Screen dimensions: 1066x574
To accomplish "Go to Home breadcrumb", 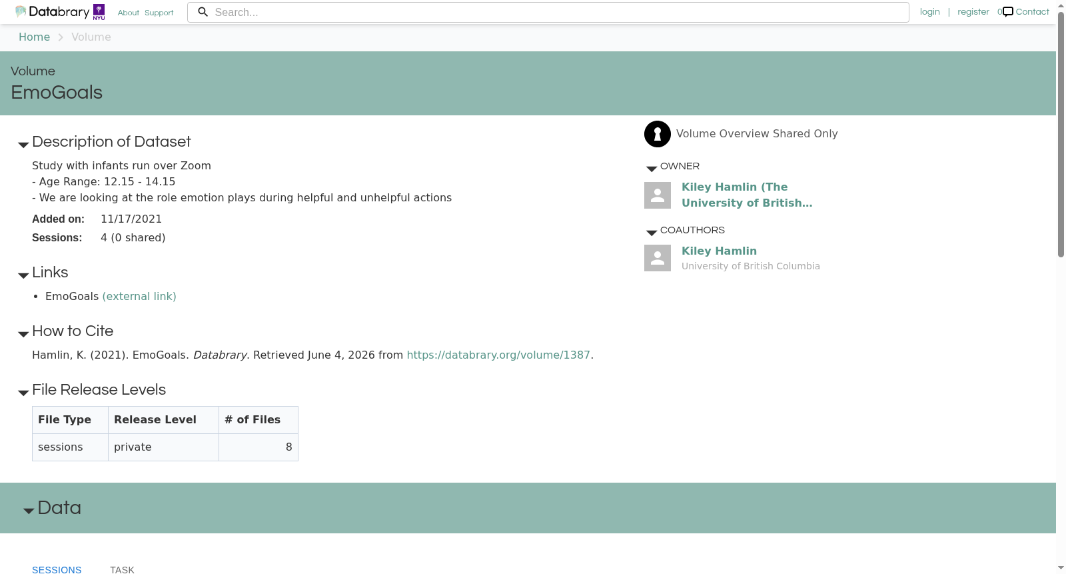I will [34, 37].
